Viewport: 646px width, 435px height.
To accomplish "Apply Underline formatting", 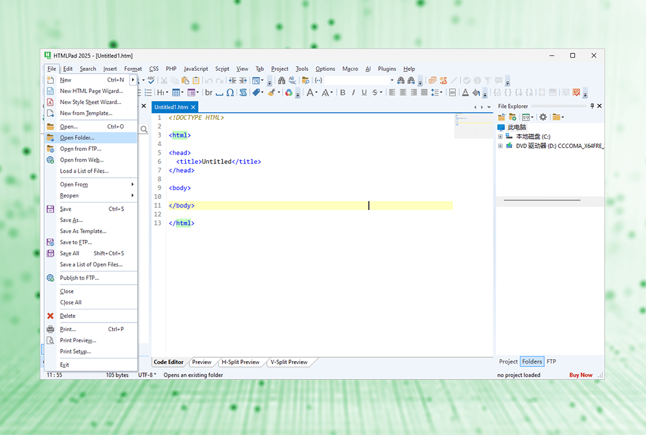I will click(364, 93).
